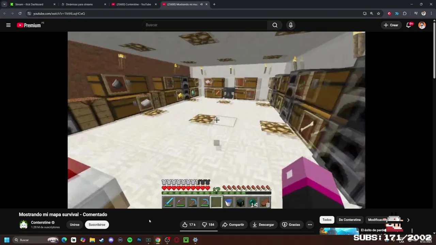This screenshot has width=436, height=245.
Task: Open the media controls button
Action: pyautogui.click(x=416, y=14)
